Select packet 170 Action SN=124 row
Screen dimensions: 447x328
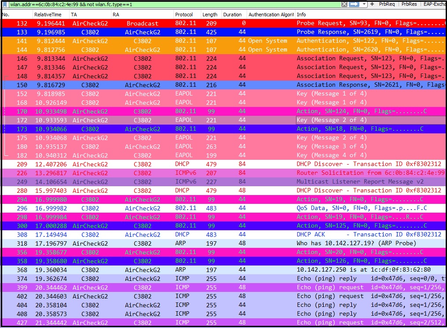(224, 111)
